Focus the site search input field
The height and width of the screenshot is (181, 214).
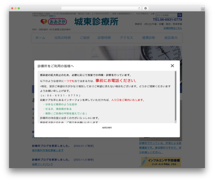point(166,15)
